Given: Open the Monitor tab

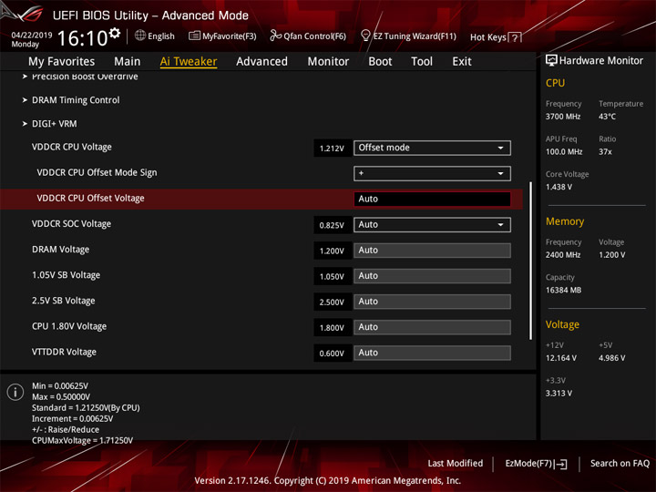Looking at the screenshot, I should (x=328, y=62).
